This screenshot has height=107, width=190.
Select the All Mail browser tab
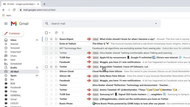click(21, 4)
